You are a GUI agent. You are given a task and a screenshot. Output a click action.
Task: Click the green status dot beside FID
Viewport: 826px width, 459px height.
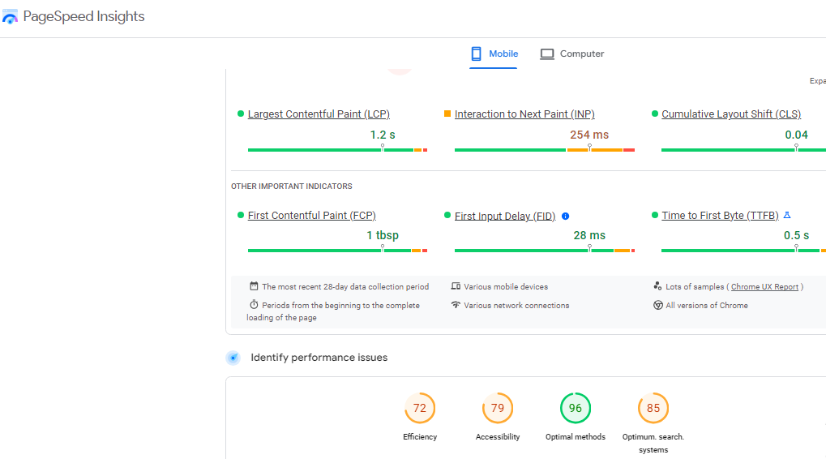[x=447, y=215]
